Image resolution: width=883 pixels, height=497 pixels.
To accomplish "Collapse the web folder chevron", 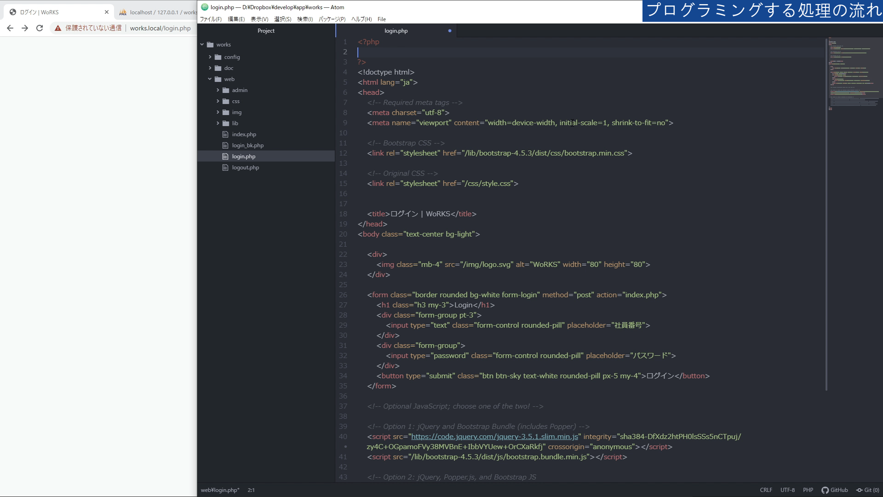I will pyautogui.click(x=210, y=79).
